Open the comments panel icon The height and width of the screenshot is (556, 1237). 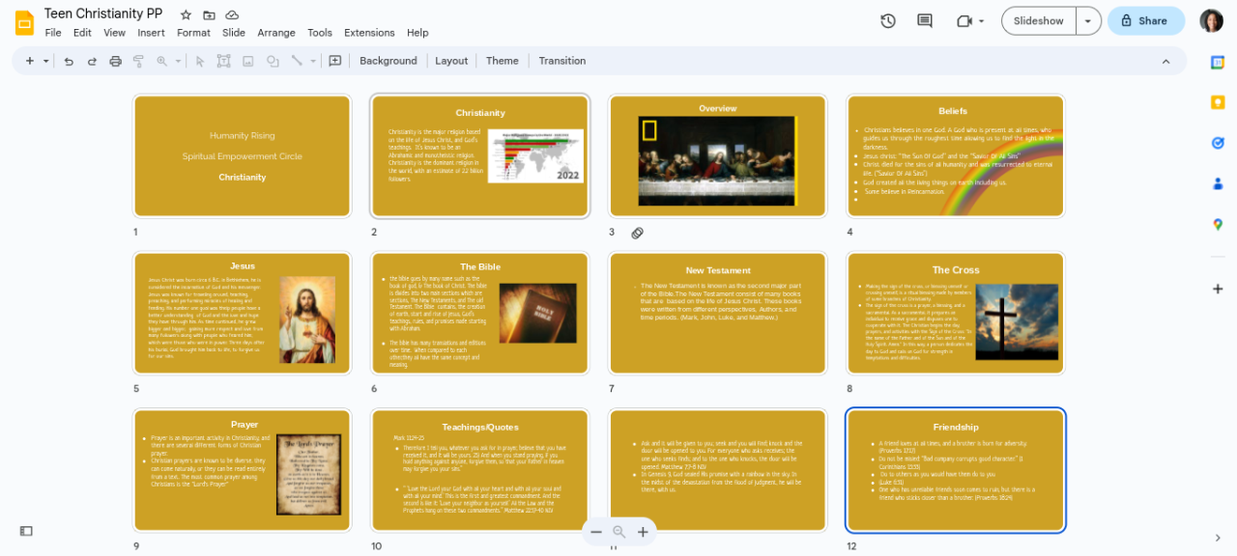[x=925, y=21]
